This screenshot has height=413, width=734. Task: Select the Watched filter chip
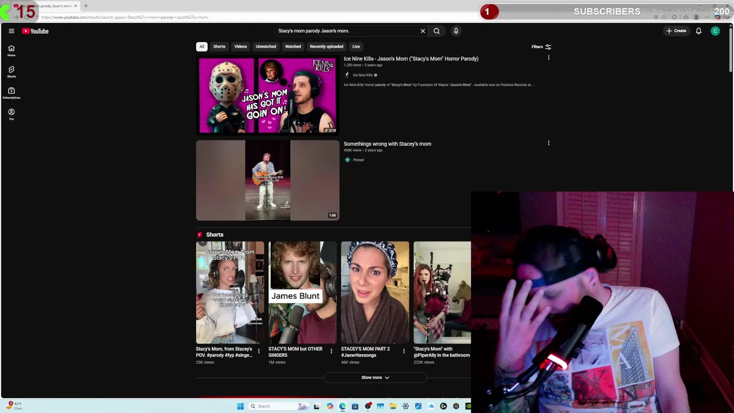tap(293, 46)
